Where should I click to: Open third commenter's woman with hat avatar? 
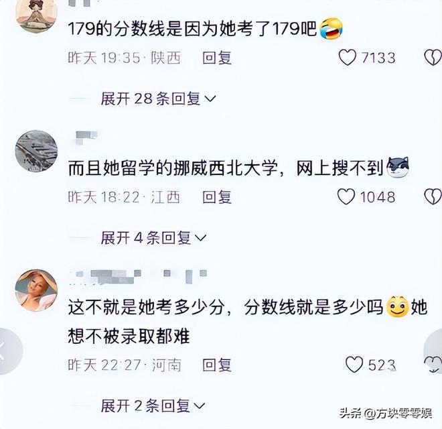[36, 290]
